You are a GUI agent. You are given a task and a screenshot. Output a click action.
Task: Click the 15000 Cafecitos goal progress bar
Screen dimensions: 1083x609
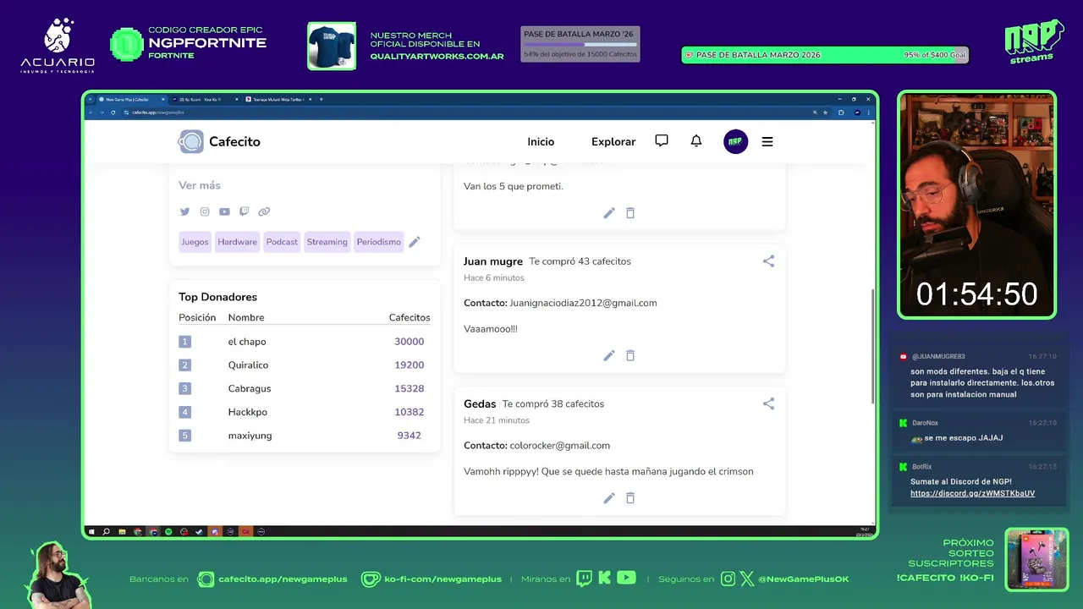point(580,44)
